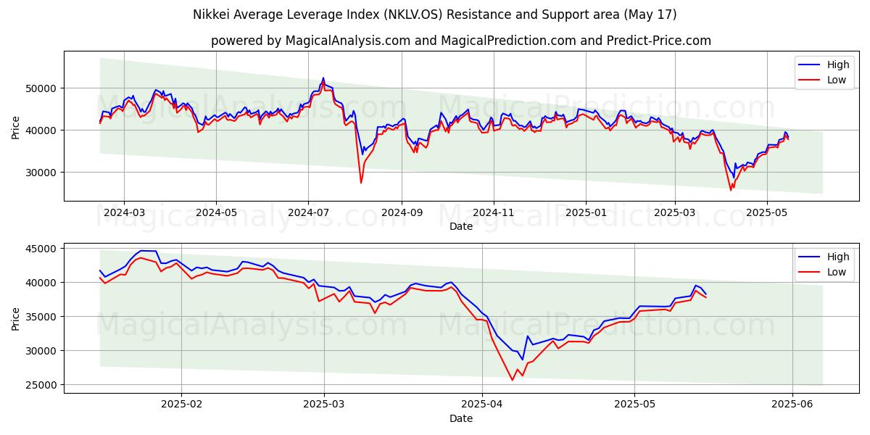The height and width of the screenshot is (435, 870).
Task: Click the '2025-04' date label on the bottom axis
Action: tap(482, 405)
